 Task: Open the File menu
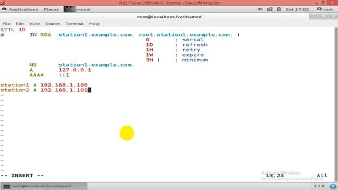point(6,24)
